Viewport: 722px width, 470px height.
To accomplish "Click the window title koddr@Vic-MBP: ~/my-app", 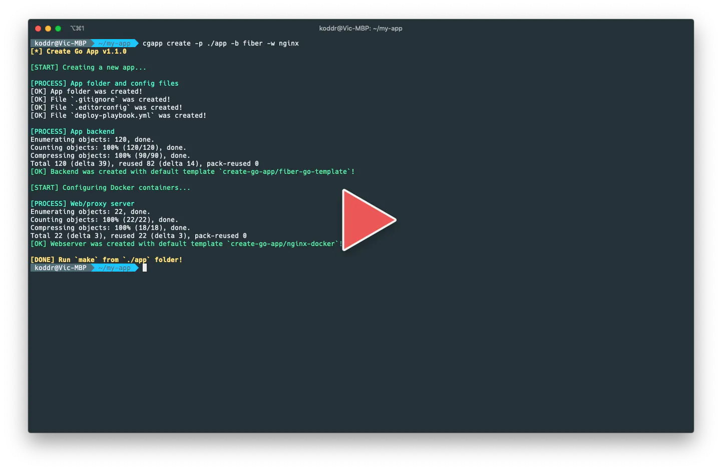I will tap(360, 29).
